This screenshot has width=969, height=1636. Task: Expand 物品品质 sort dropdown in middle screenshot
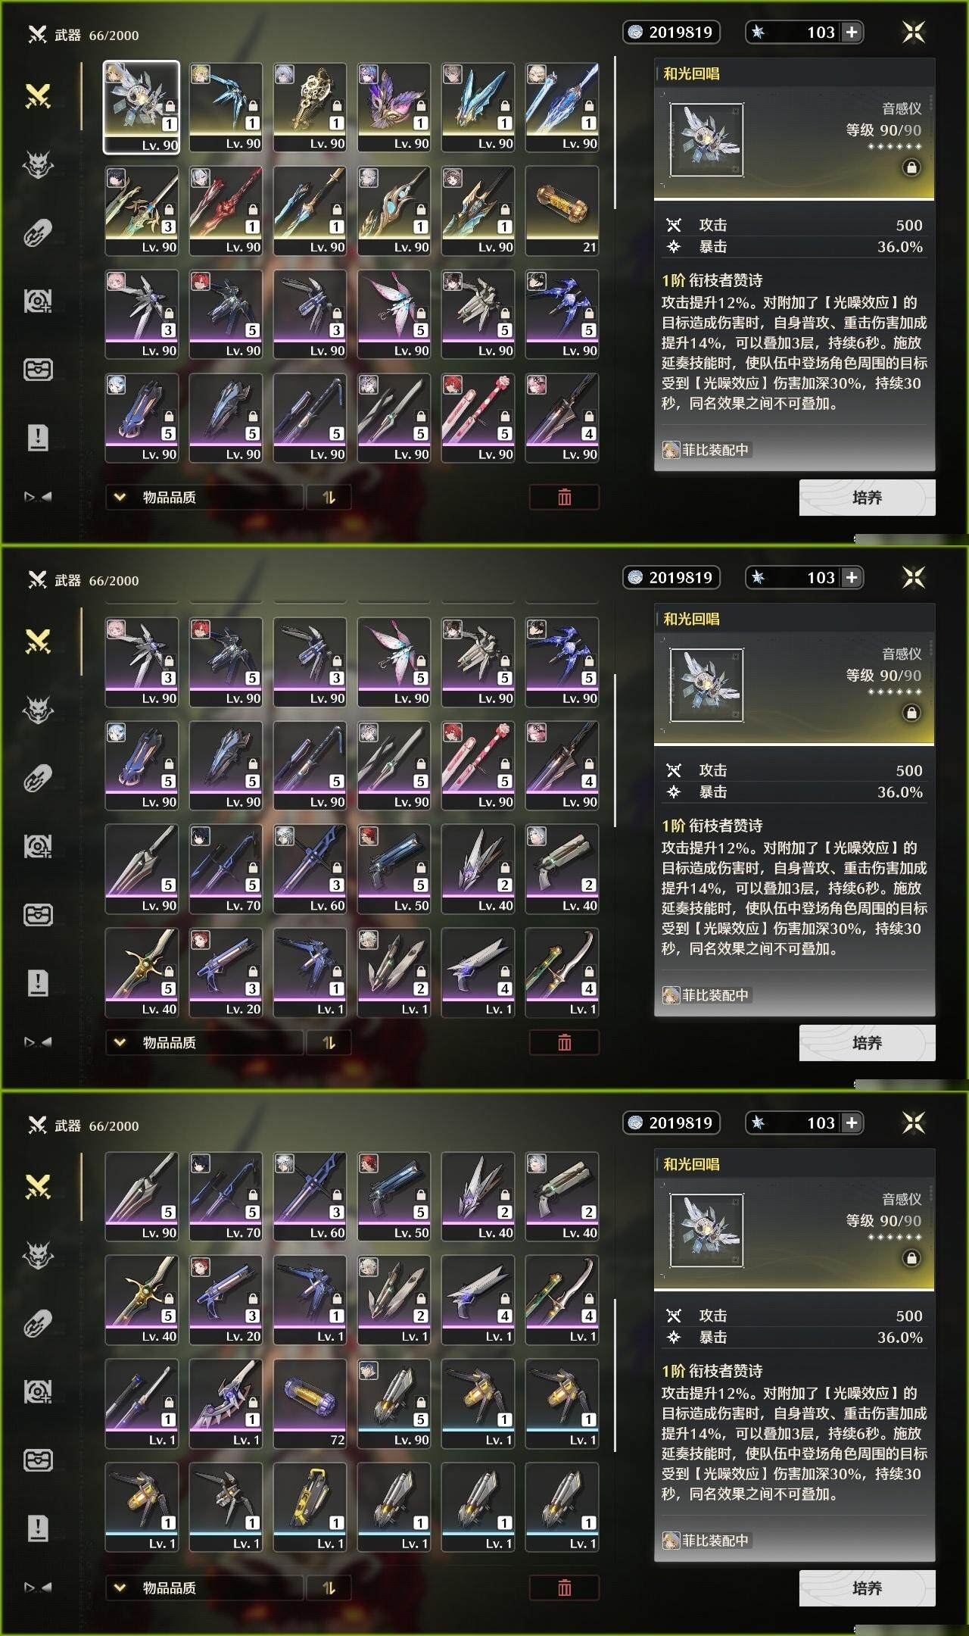204,1042
